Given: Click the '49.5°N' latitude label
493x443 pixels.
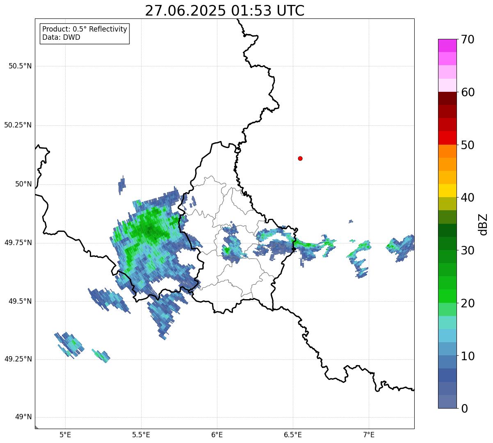Looking at the screenshot, I should [x=20, y=301].
